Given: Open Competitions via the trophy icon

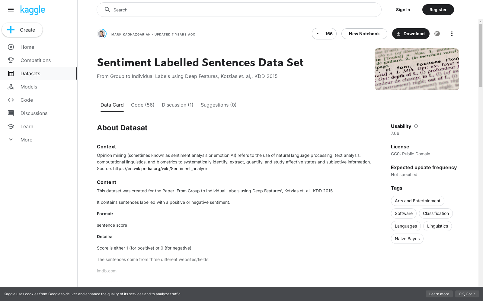Looking at the screenshot, I should pyautogui.click(x=11, y=60).
